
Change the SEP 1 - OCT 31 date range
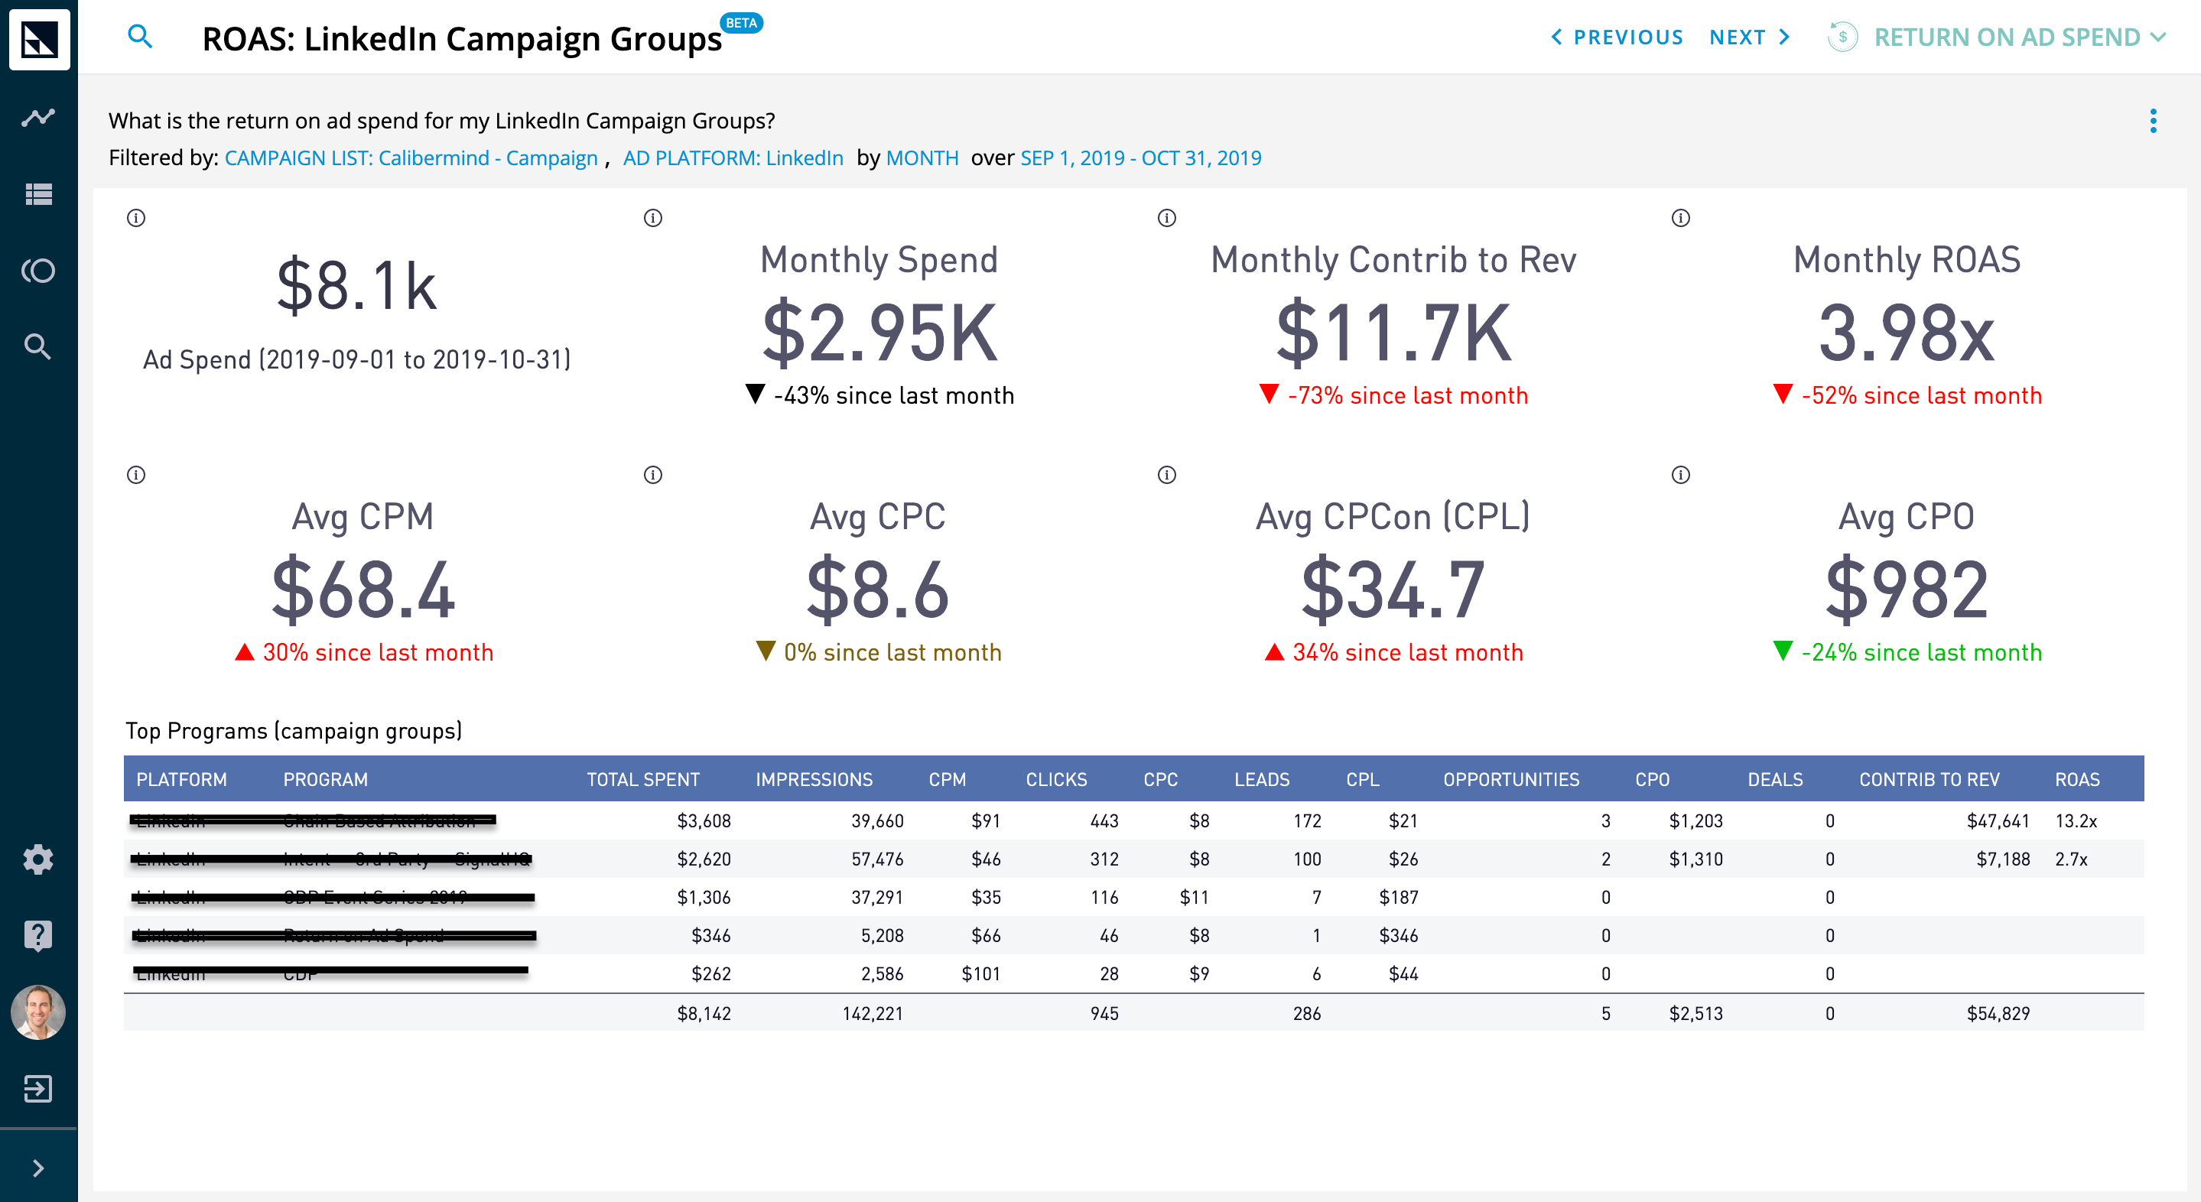point(1141,158)
